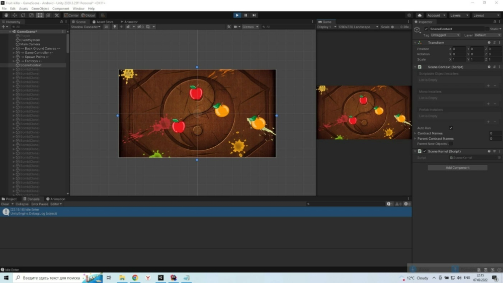Switch to the Animator tab
This screenshot has height=283, width=503.
pyautogui.click(x=130, y=22)
